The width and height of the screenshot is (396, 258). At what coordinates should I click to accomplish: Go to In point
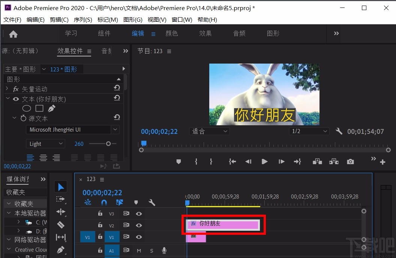click(232, 162)
